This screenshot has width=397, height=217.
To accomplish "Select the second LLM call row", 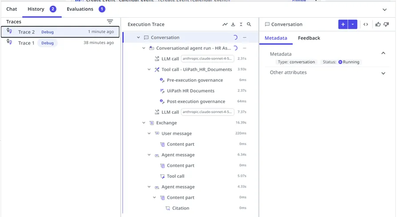I will 190,112.
